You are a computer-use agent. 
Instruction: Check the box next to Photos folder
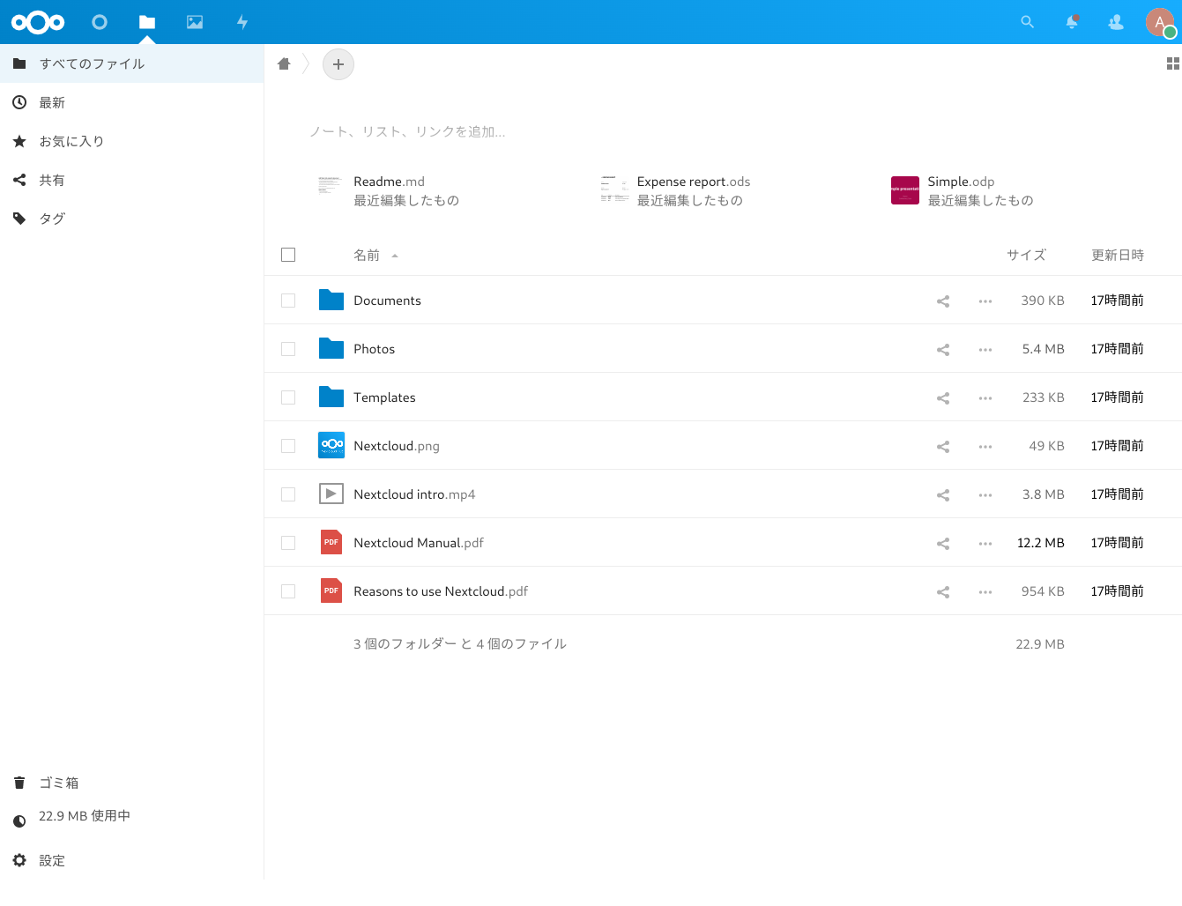[x=288, y=349]
